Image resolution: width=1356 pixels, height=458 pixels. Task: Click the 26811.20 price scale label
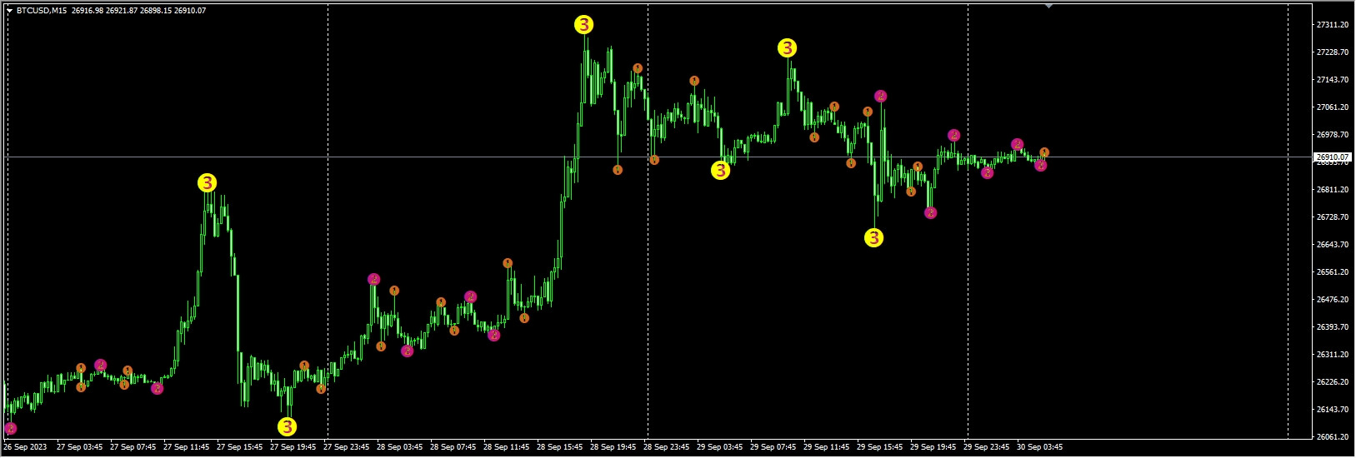click(1332, 190)
